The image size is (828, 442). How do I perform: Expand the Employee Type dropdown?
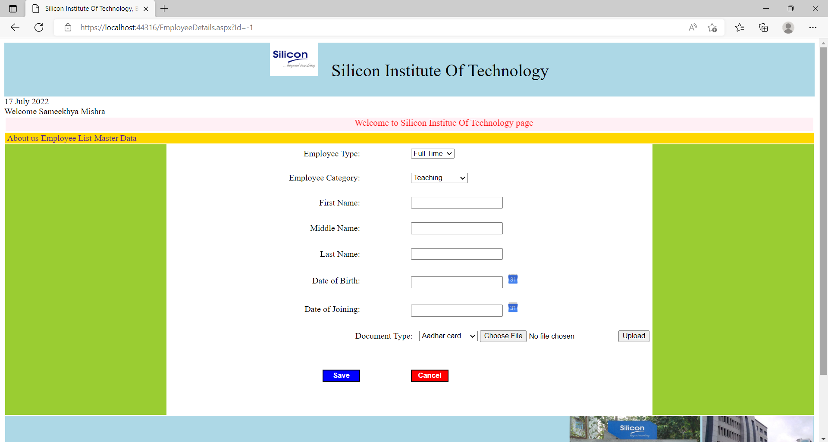[433, 154]
